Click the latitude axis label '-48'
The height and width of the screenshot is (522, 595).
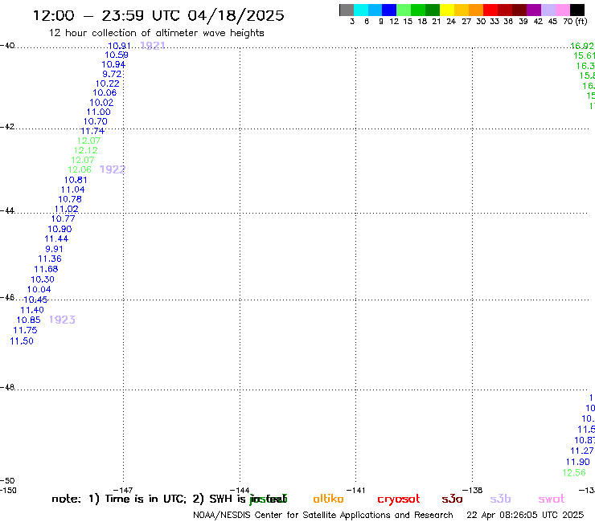[7, 387]
